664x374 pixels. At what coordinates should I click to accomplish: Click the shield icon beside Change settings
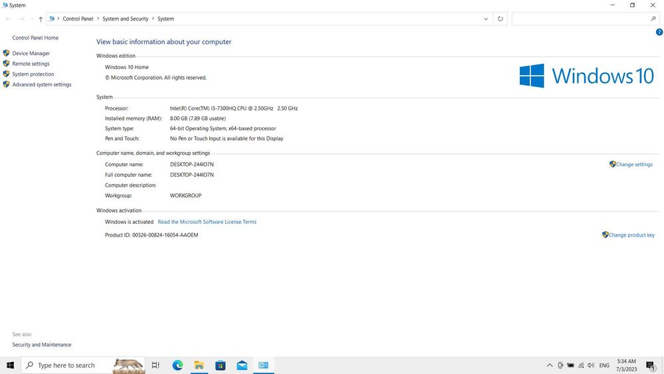click(x=612, y=164)
